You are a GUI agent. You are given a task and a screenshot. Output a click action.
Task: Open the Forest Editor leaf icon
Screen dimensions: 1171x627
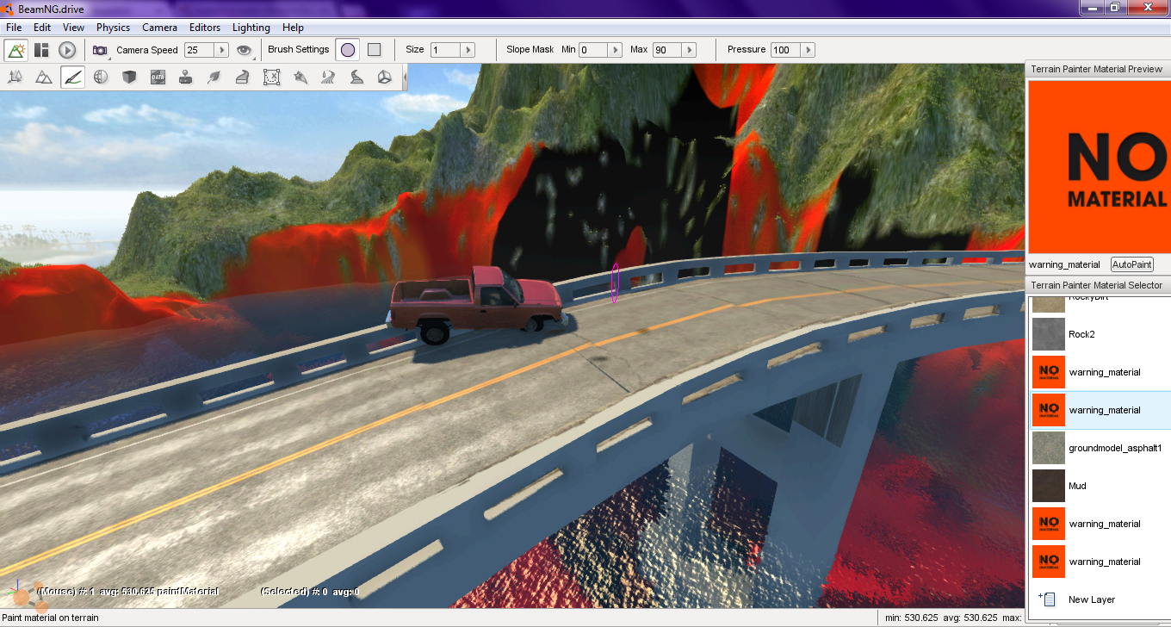[214, 78]
